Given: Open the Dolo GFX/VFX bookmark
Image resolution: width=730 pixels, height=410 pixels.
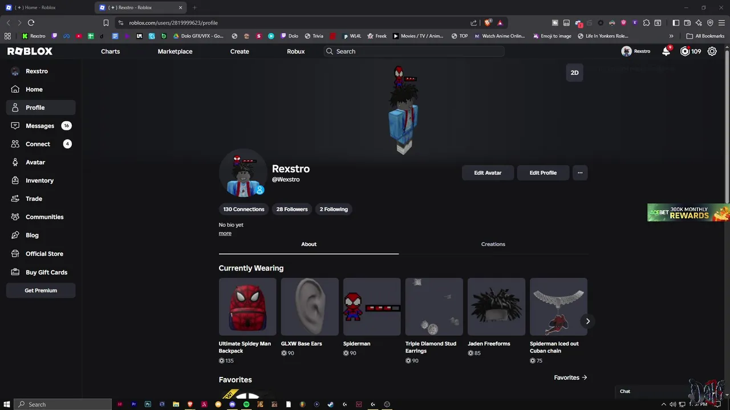Looking at the screenshot, I should pos(198,36).
